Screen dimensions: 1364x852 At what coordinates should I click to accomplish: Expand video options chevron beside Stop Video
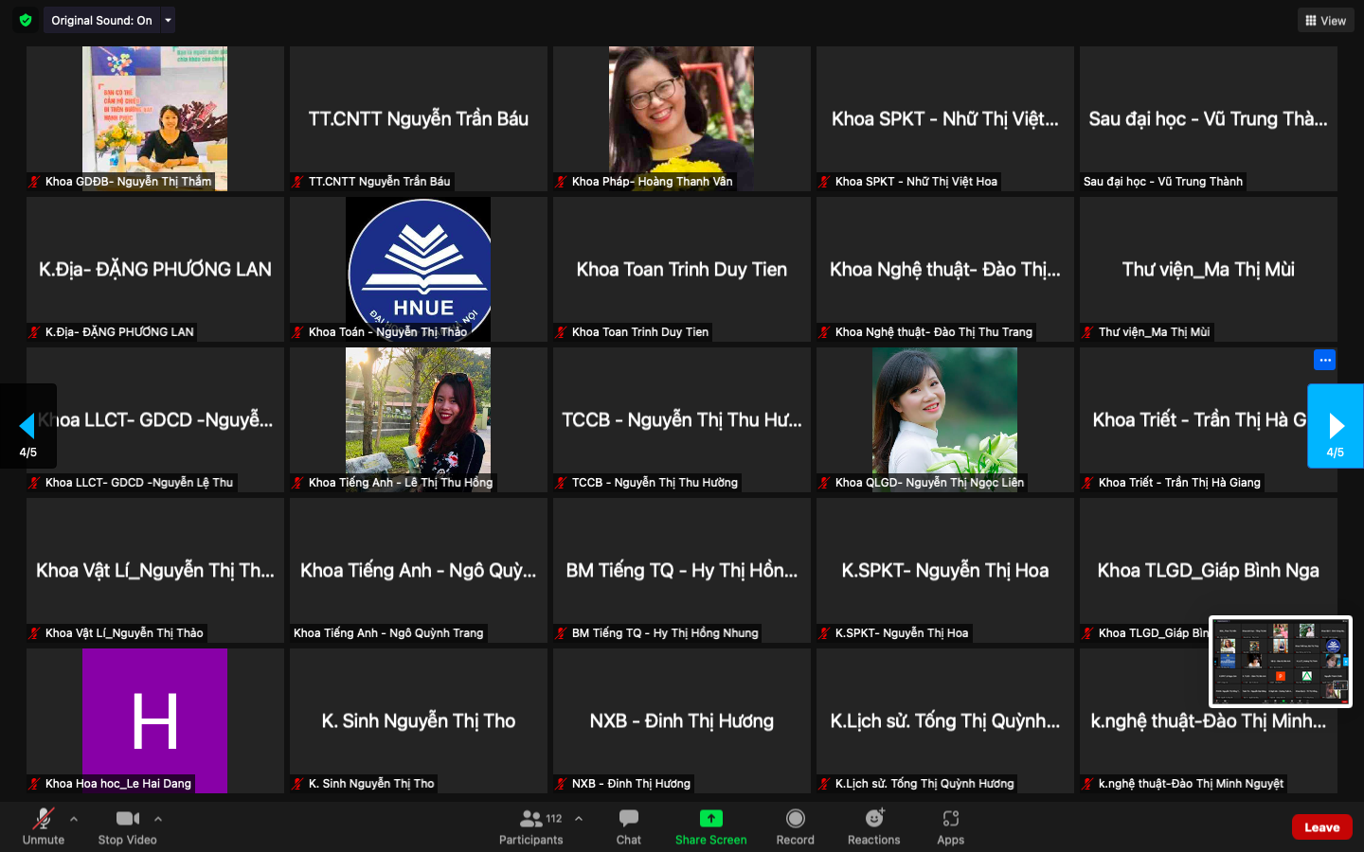tap(158, 819)
